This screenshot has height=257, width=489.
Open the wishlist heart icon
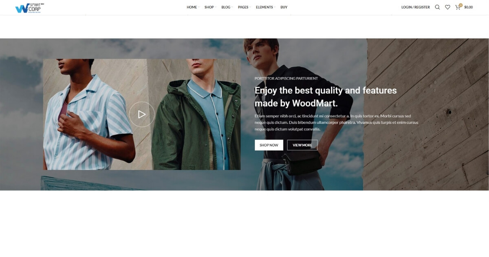tap(447, 7)
